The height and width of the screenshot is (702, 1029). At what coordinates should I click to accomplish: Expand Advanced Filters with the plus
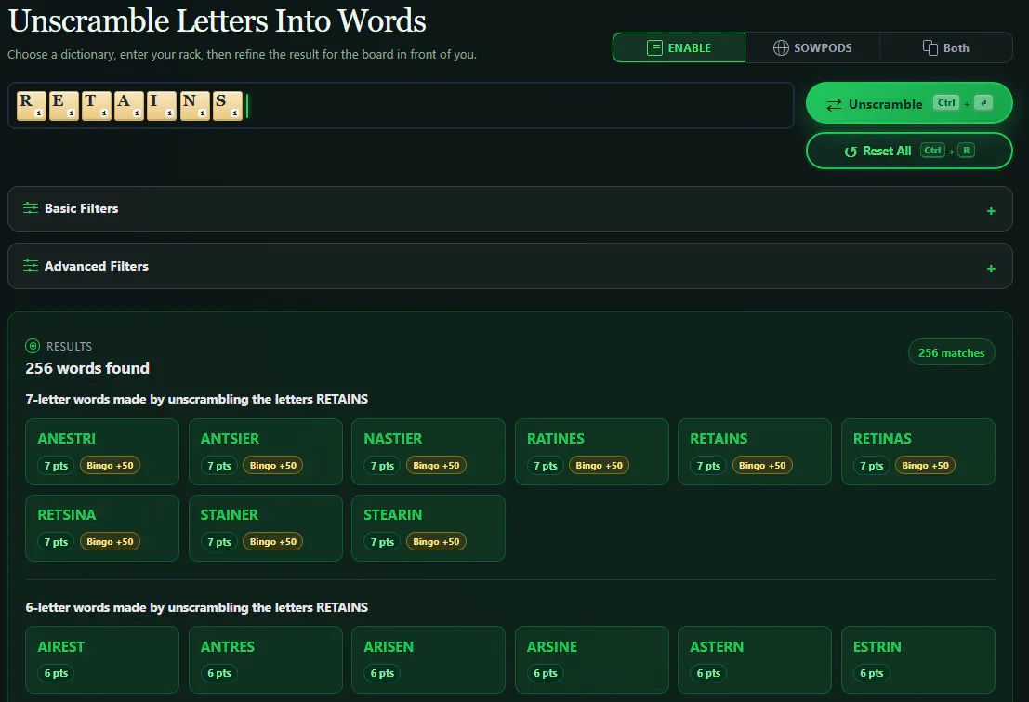991,269
